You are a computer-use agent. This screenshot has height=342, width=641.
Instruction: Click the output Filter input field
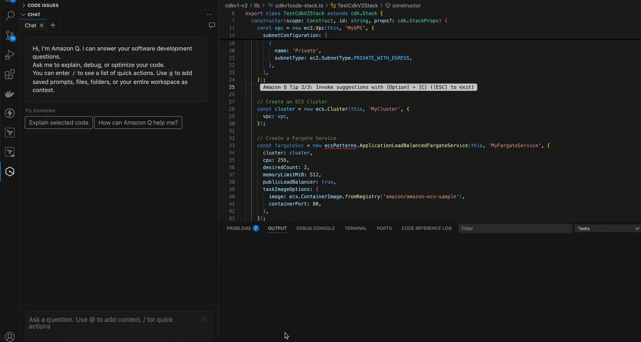point(515,228)
